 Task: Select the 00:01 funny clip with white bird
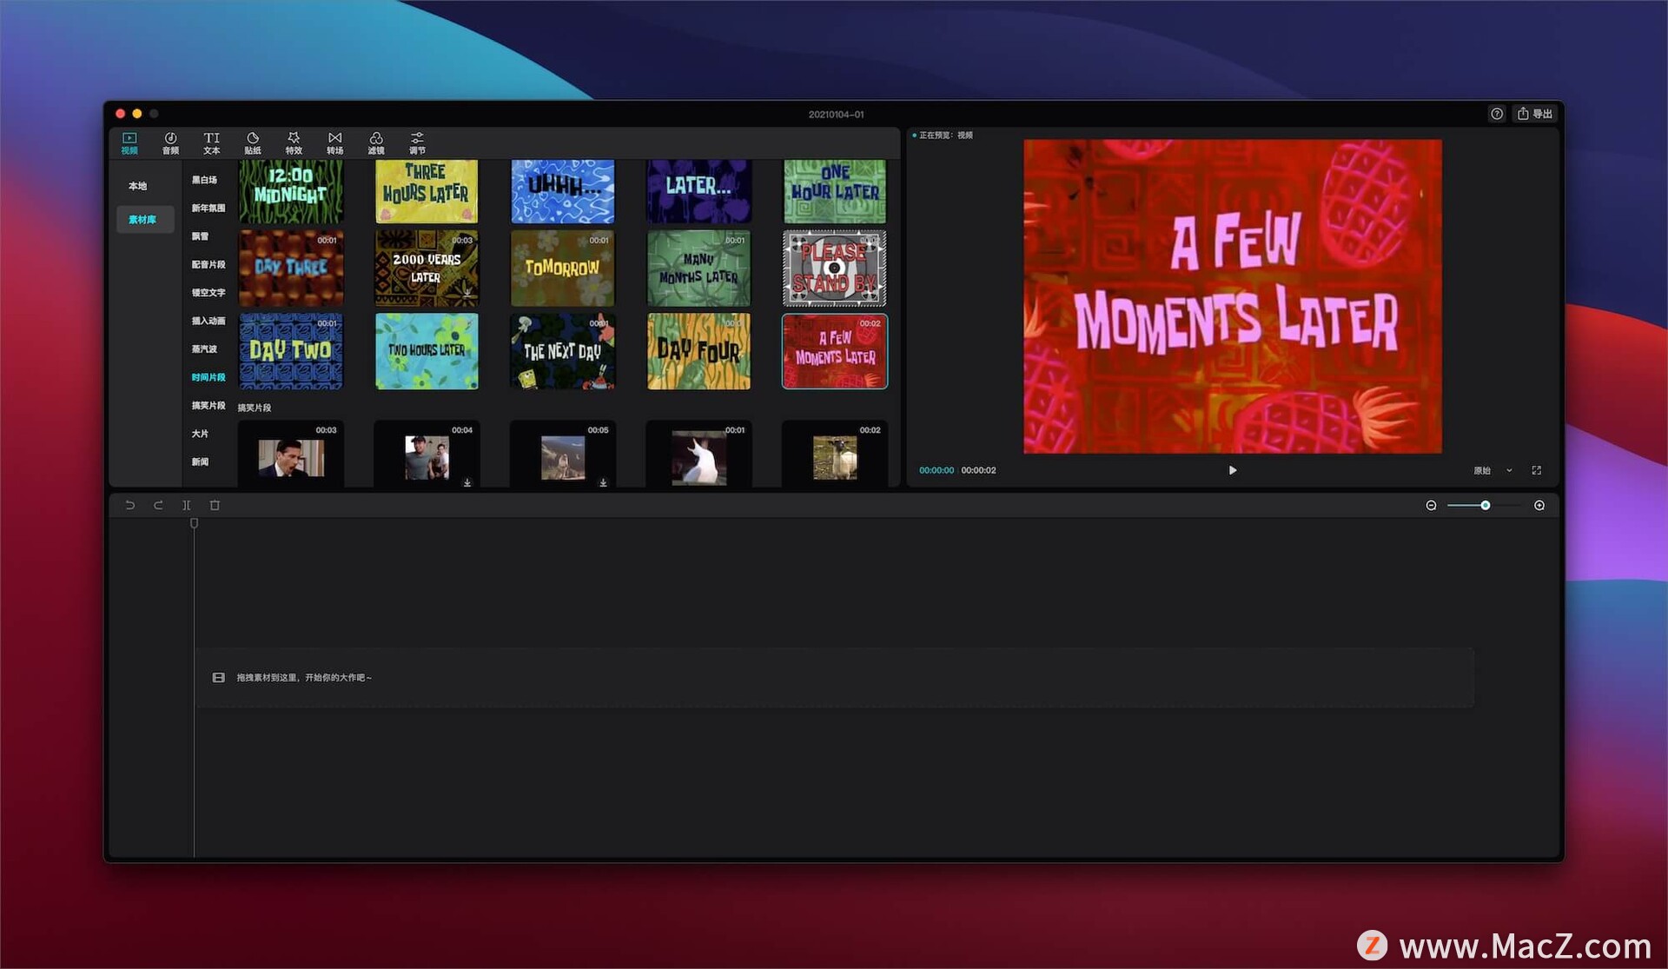(698, 455)
